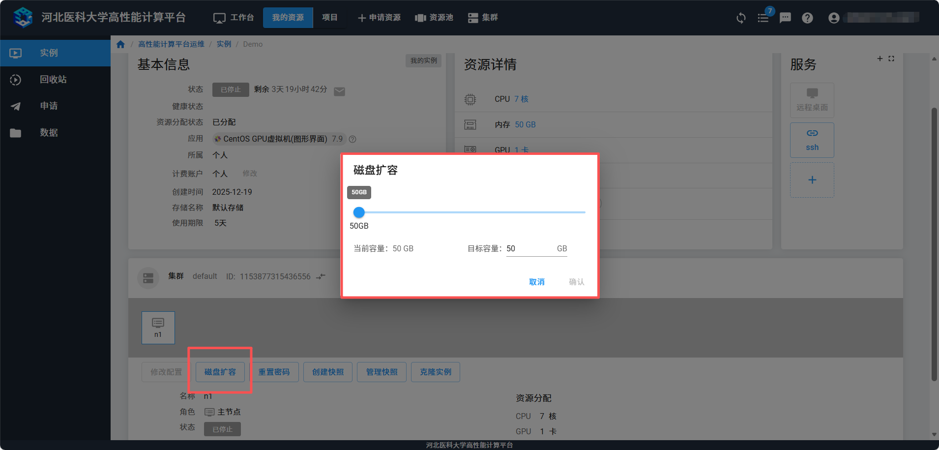Open the task list with badge 7
Viewport: 939px width, 450px height.
pos(763,18)
